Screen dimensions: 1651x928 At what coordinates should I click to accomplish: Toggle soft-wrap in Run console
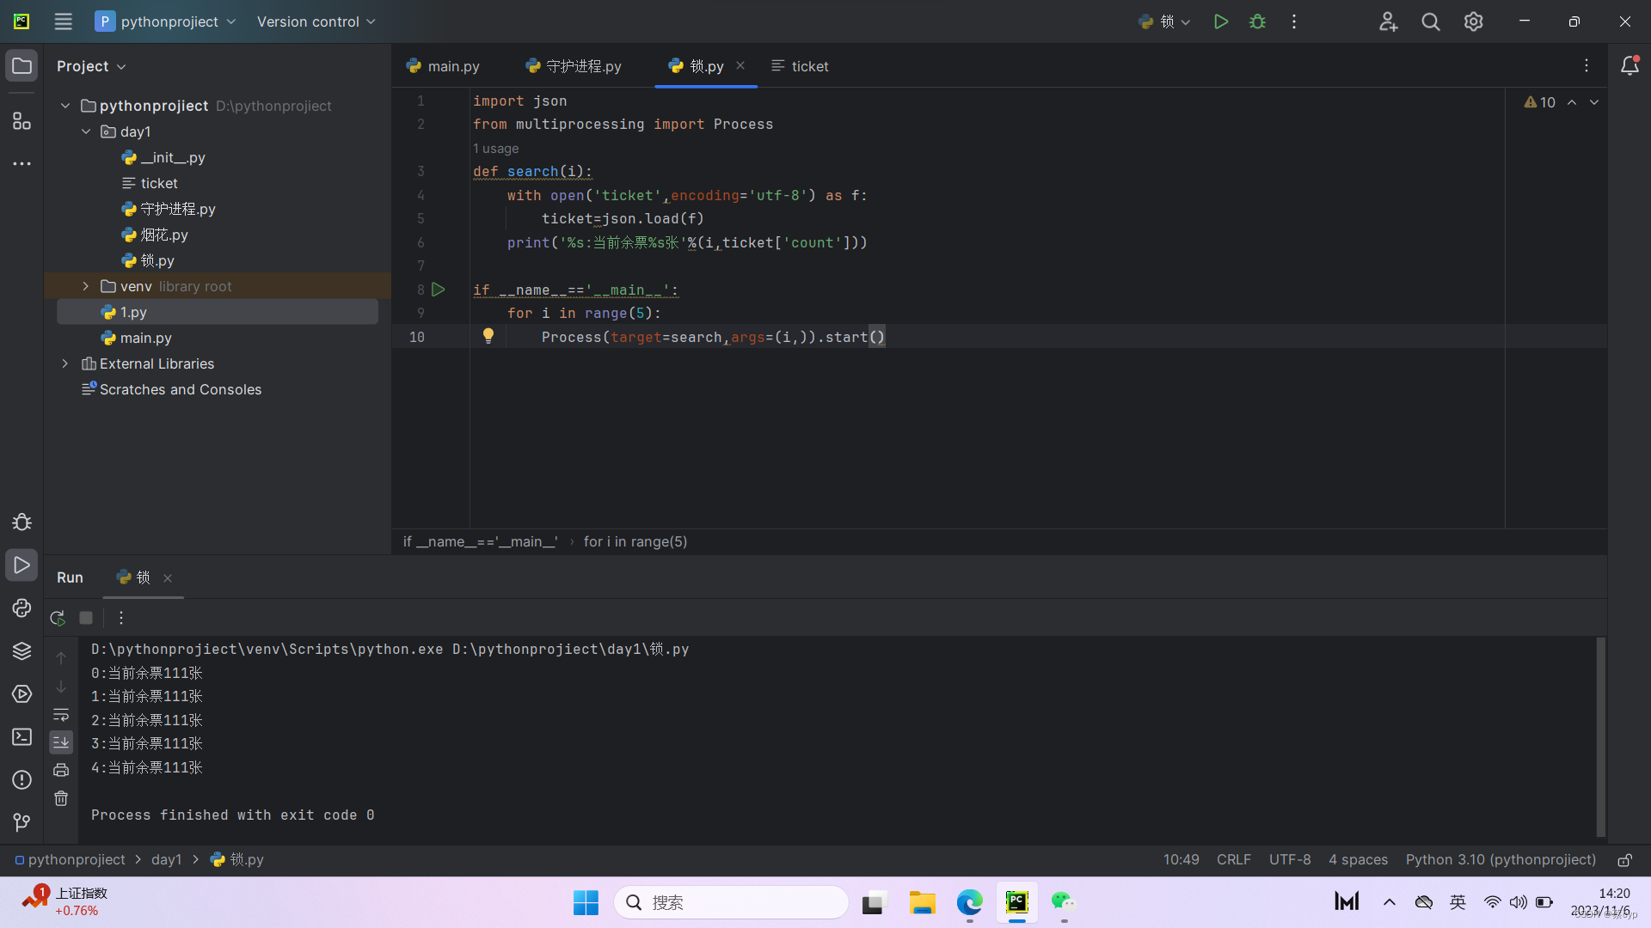pyautogui.click(x=61, y=715)
